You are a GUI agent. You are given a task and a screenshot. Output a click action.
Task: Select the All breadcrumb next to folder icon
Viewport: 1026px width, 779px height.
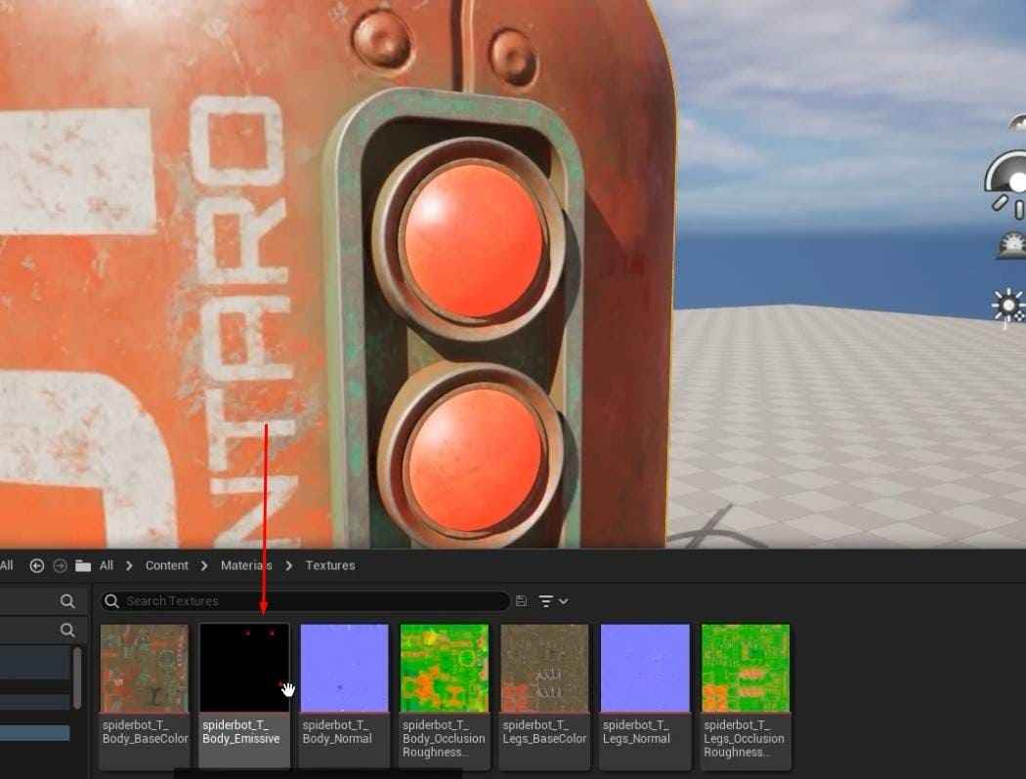pos(106,565)
